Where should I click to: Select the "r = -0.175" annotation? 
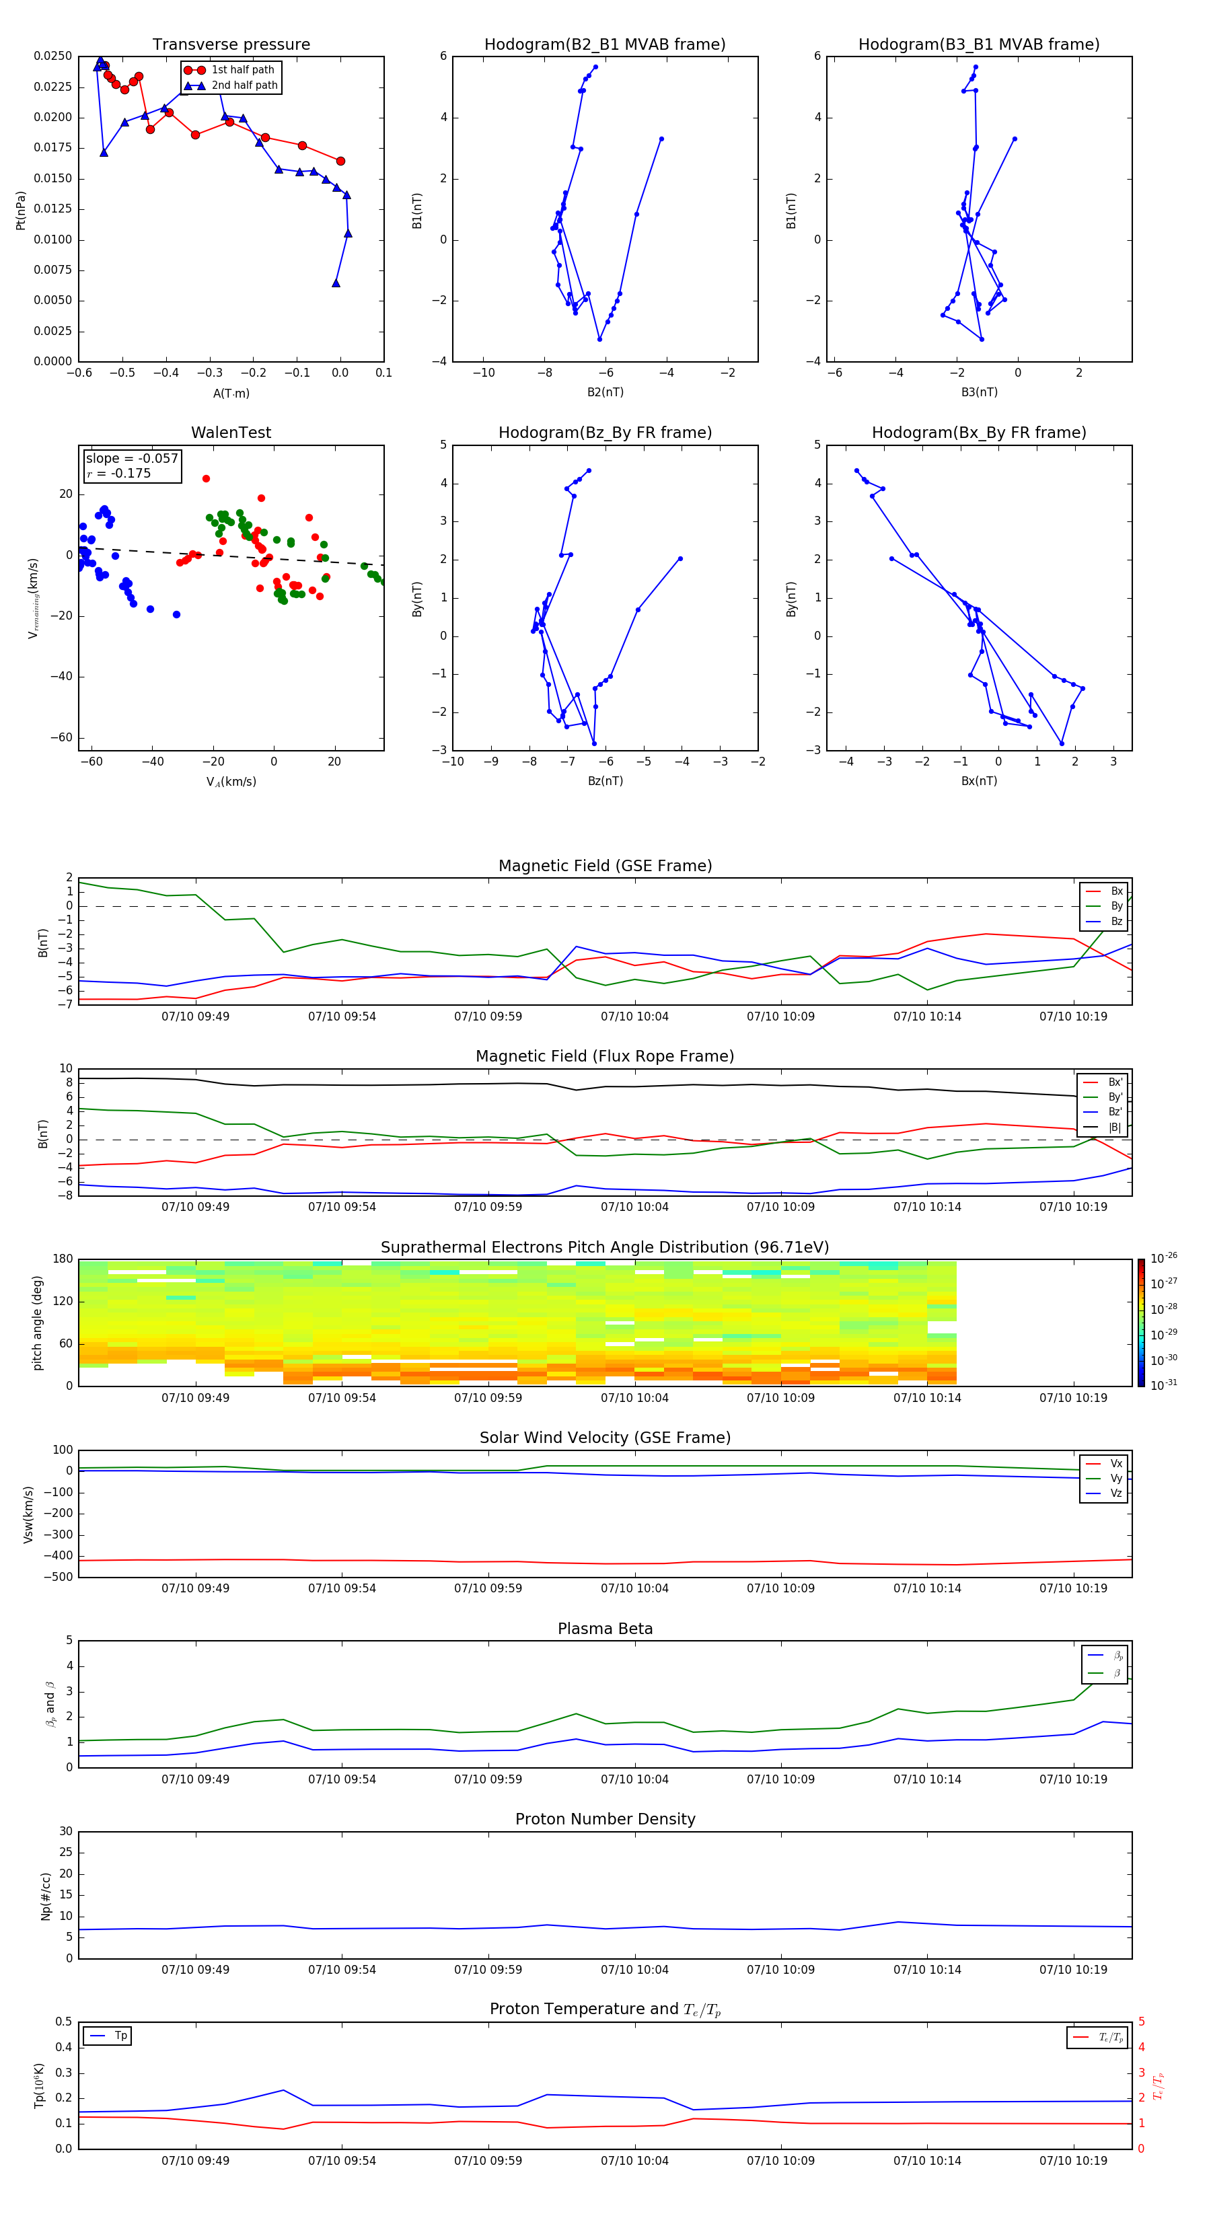[x=119, y=473]
